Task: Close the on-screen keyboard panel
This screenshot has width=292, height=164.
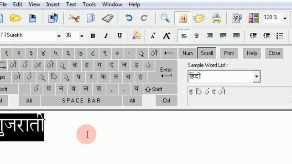Action: coord(274,53)
